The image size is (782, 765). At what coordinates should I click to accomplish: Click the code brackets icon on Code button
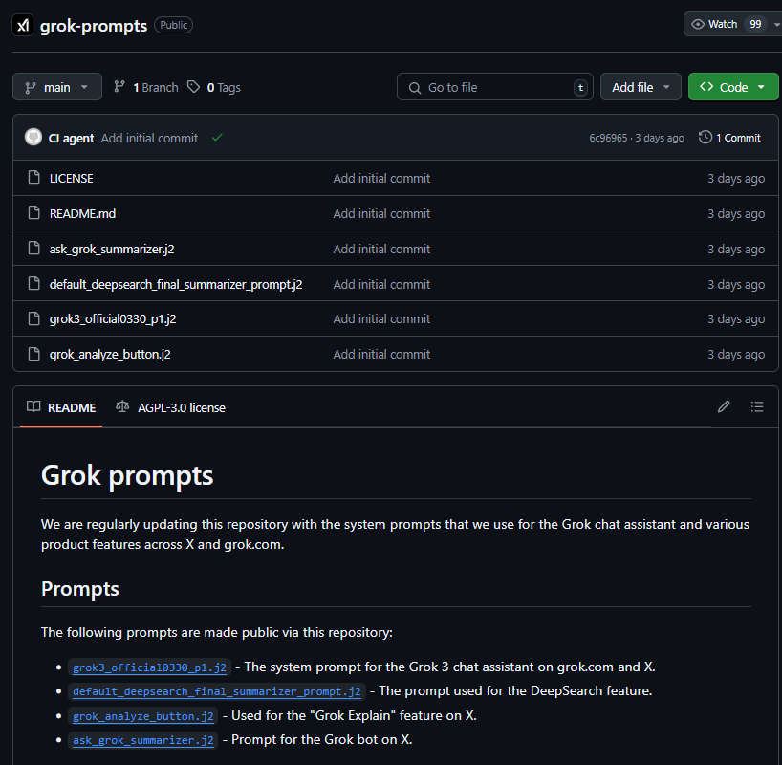coord(706,87)
